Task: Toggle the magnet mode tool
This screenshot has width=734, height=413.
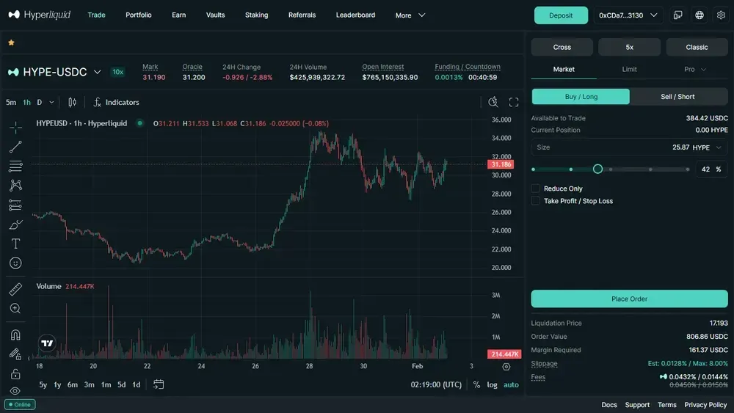Action: 15,335
